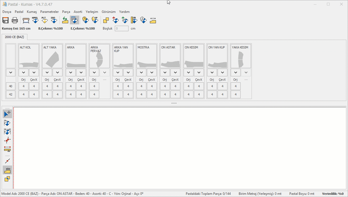Toggle the select and move arrow tool
This screenshot has height=197, width=348.
pyautogui.click(x=7, y=114)
